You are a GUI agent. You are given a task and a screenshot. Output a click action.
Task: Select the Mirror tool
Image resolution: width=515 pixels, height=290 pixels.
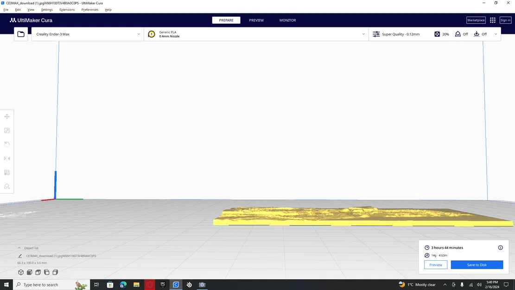[7, 159]
